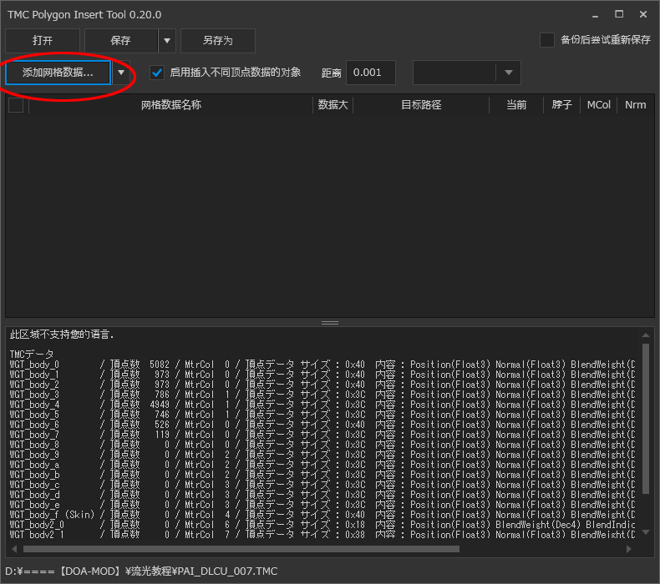Click the WGT_body_f (Skin) log line
The width and height of the screenshot is (660, 584).
[322, 515]
